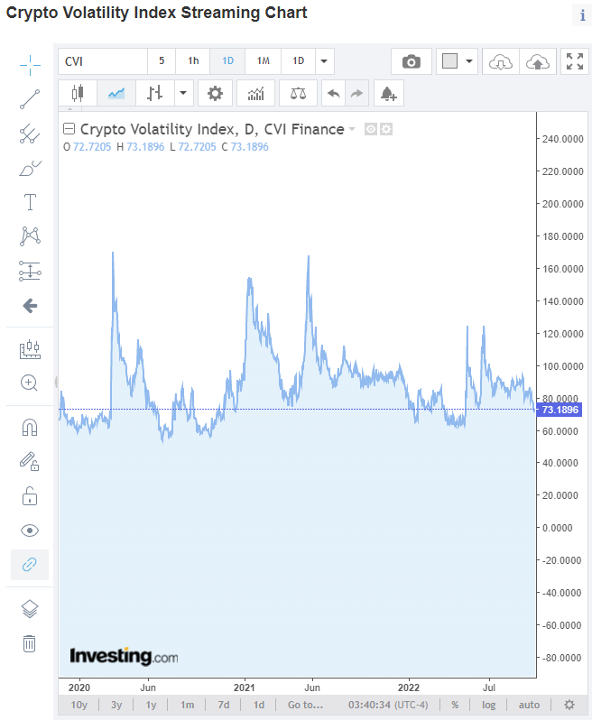
Task: Switch to area chart style
Action: click(x=116, y=93)
